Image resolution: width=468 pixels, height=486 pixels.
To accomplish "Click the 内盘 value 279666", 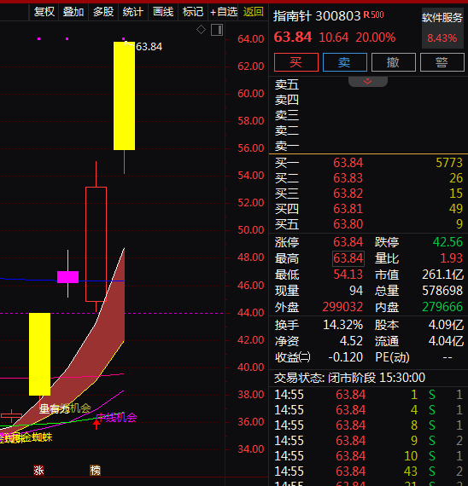I will point(442,307).
